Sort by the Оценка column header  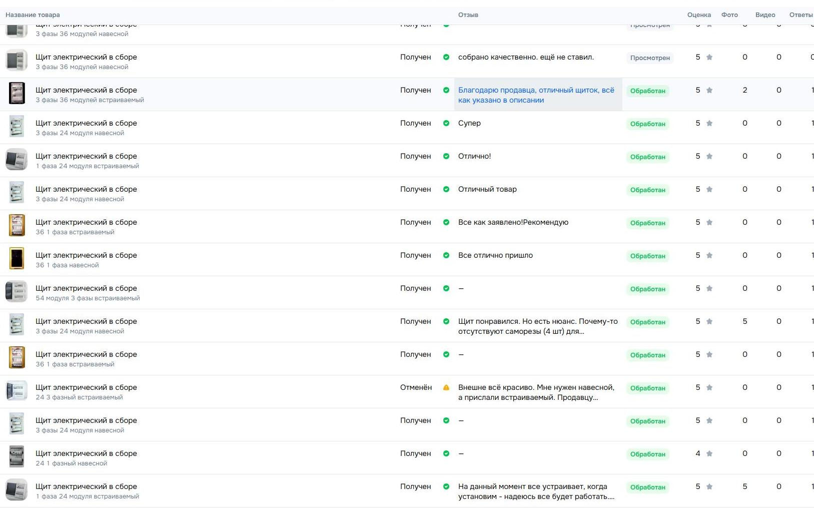(698, 15)
